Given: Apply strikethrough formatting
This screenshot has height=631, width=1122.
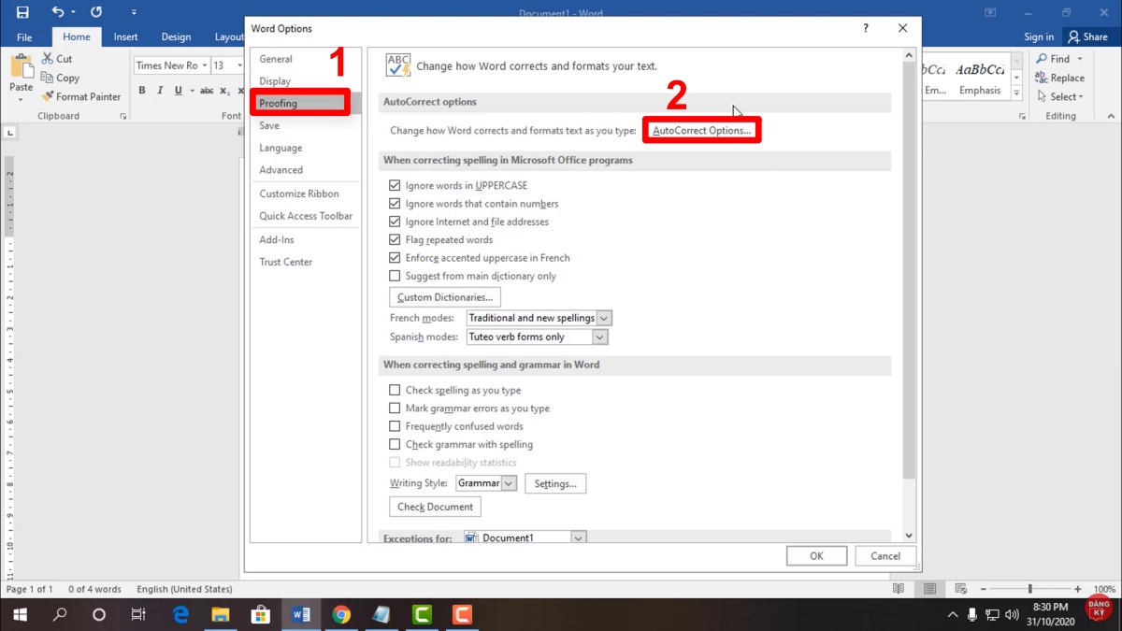Looking at the screenshot, I should pyautogui.click(x=207, y=90).
